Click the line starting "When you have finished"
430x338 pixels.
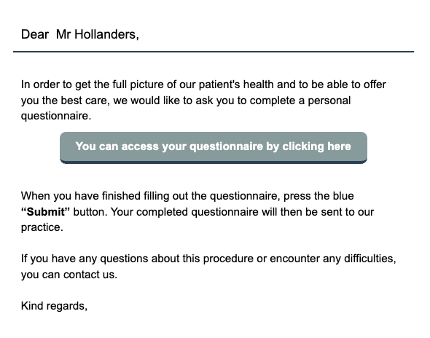click(187, 196)
